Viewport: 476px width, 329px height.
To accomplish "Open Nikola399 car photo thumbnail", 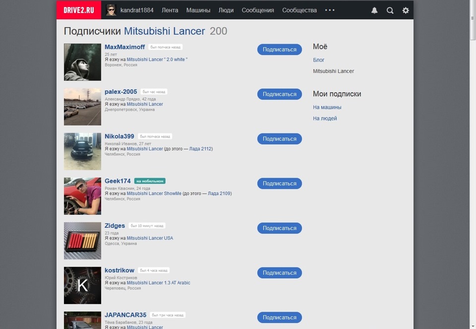I will 82,151.
